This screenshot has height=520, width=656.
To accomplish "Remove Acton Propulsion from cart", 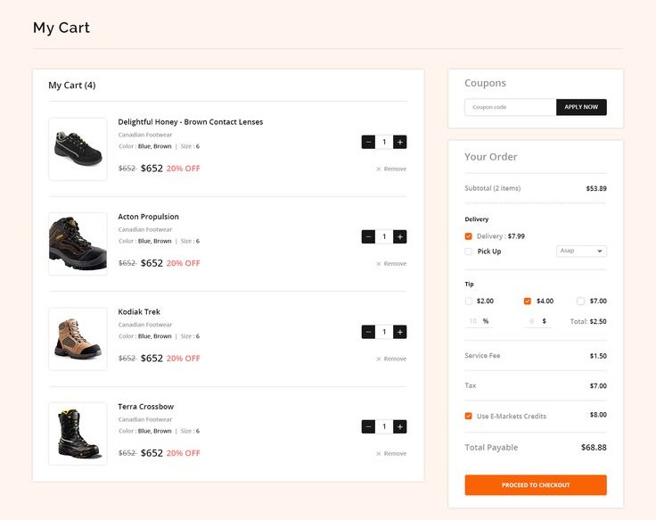I will coord(391,264).
